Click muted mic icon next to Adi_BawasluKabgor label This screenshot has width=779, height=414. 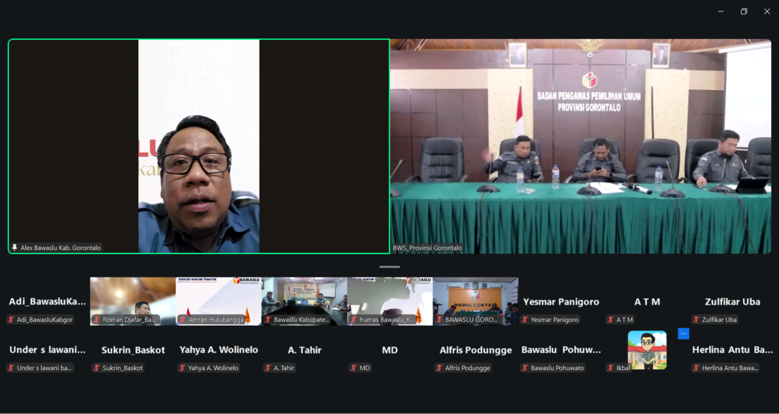[11, 320]
